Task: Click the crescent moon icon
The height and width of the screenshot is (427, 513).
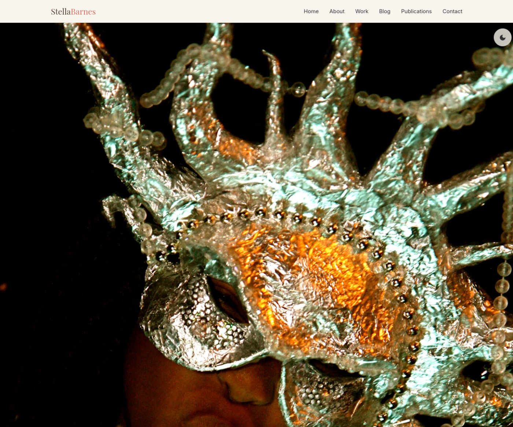Action: tap(503, 37)
